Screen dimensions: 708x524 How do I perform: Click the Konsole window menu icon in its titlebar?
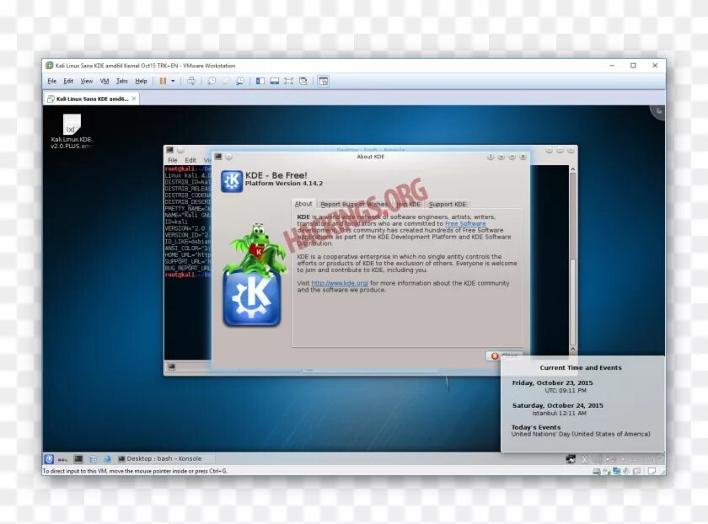click(x=169, y=150)
